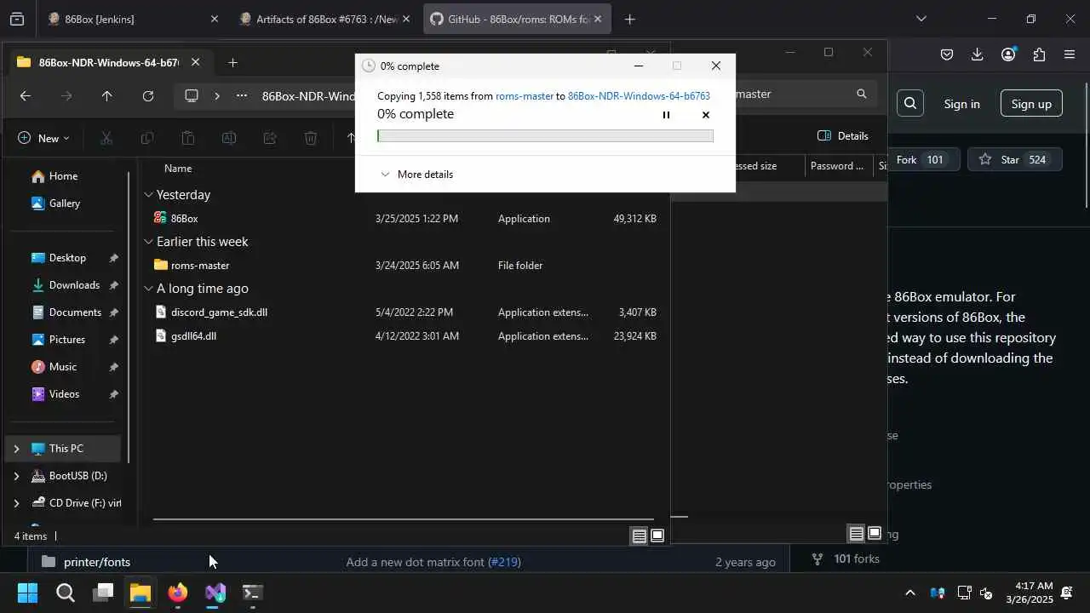Open a new File Explorer tab

232,62
